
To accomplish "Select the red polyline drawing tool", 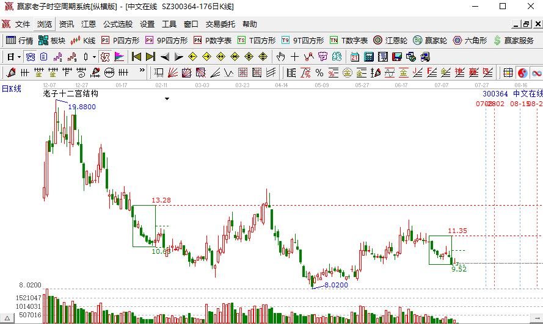I will click(x=308, y=57).
